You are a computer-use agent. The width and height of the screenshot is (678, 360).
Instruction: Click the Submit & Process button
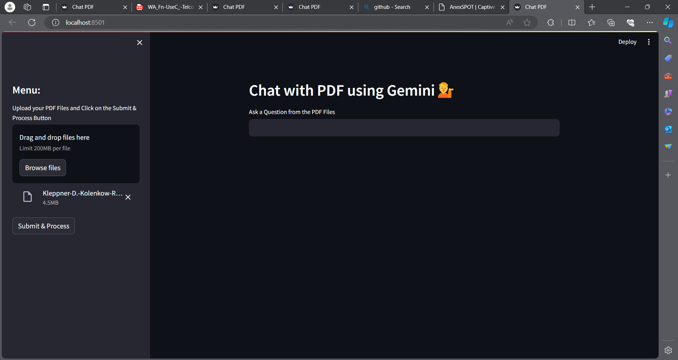point(43,226)
